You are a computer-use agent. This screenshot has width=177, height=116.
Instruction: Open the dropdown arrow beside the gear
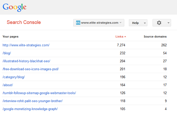coord(168,23)
